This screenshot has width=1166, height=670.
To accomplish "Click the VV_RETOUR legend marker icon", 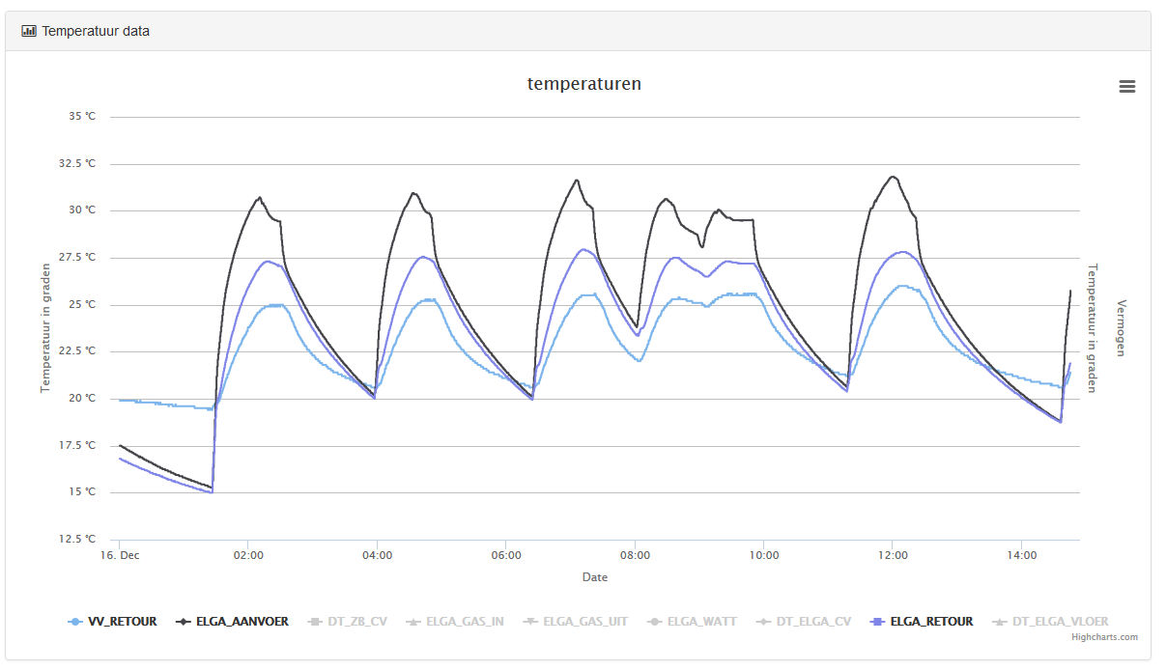I will pyautogui.click(x=75, y=622).
